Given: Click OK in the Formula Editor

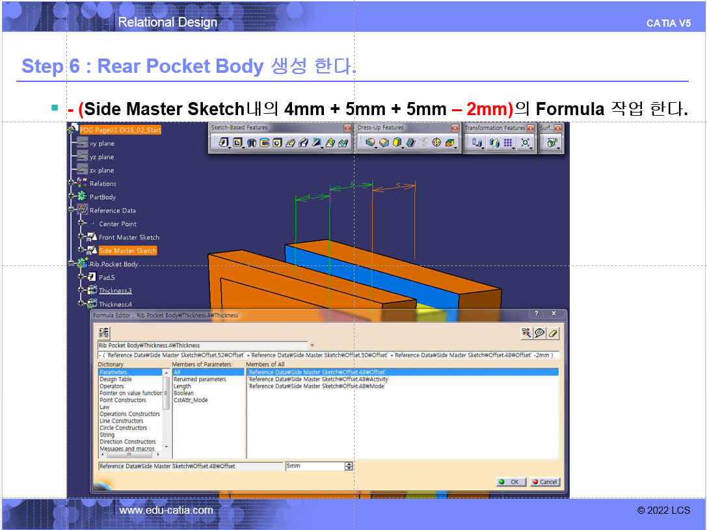Looking at the screenshot, I should click(511, 482).
